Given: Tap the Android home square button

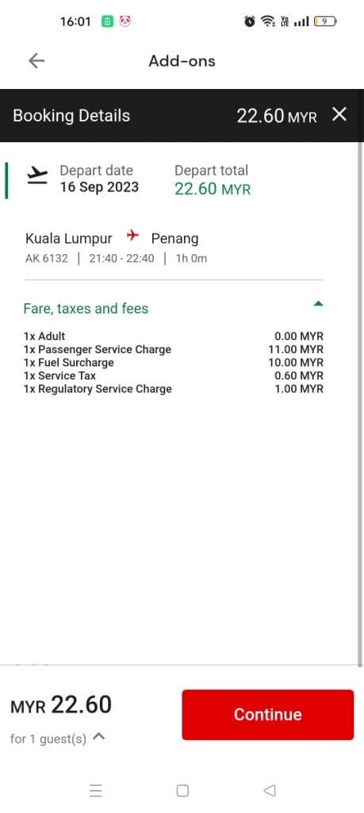Looking at the screenshot, I should tap(182, 791).
